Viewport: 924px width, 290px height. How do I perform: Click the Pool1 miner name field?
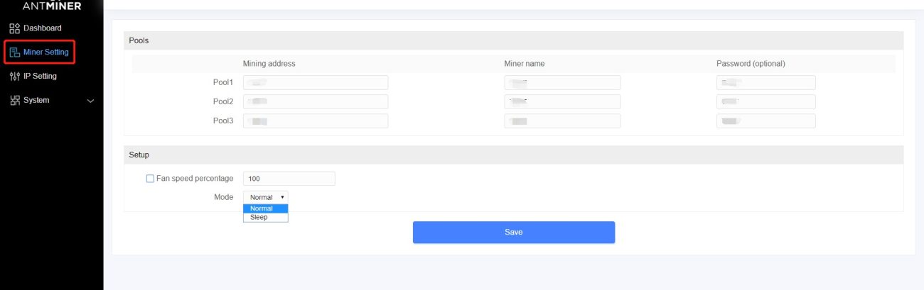click(562, 82)
